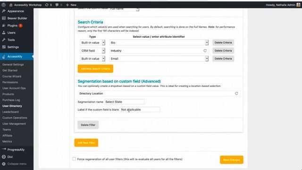The image size is (302, 170).
Task: Open the comments bubble icon
Action: coord(57,5)
